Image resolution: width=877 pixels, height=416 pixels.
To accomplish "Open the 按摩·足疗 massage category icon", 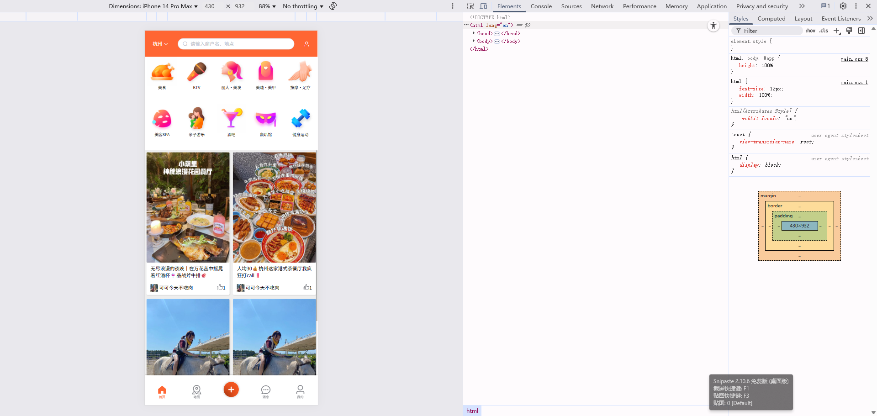I will [300, 72].
